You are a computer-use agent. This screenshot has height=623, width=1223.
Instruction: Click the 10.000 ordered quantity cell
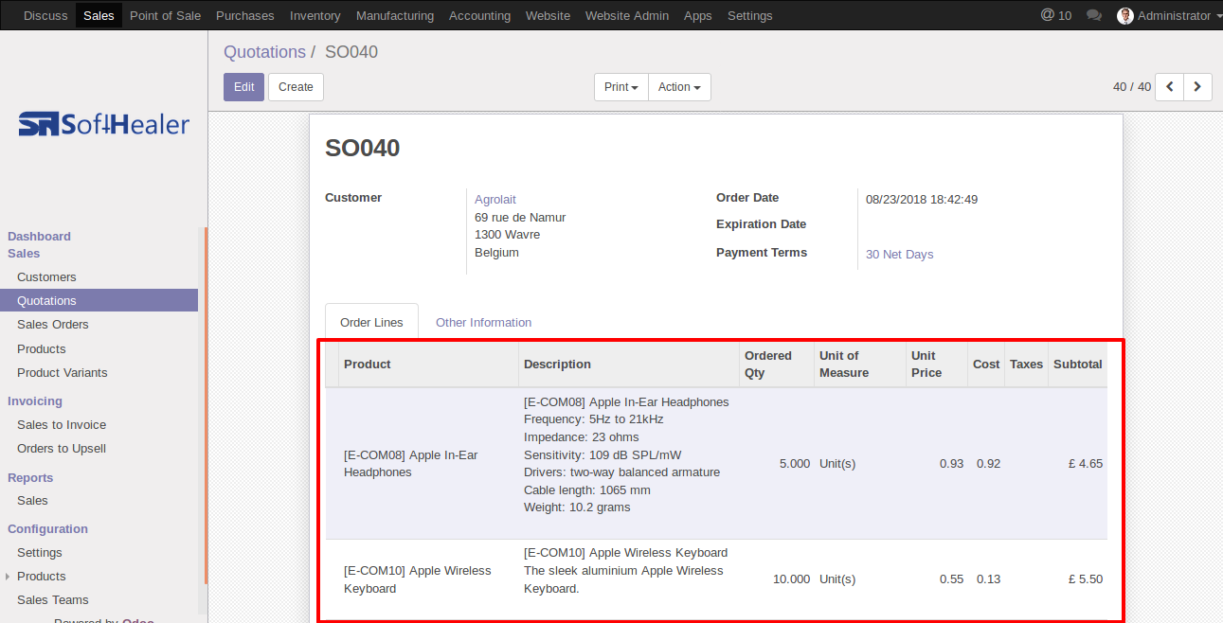click(777, 579)
